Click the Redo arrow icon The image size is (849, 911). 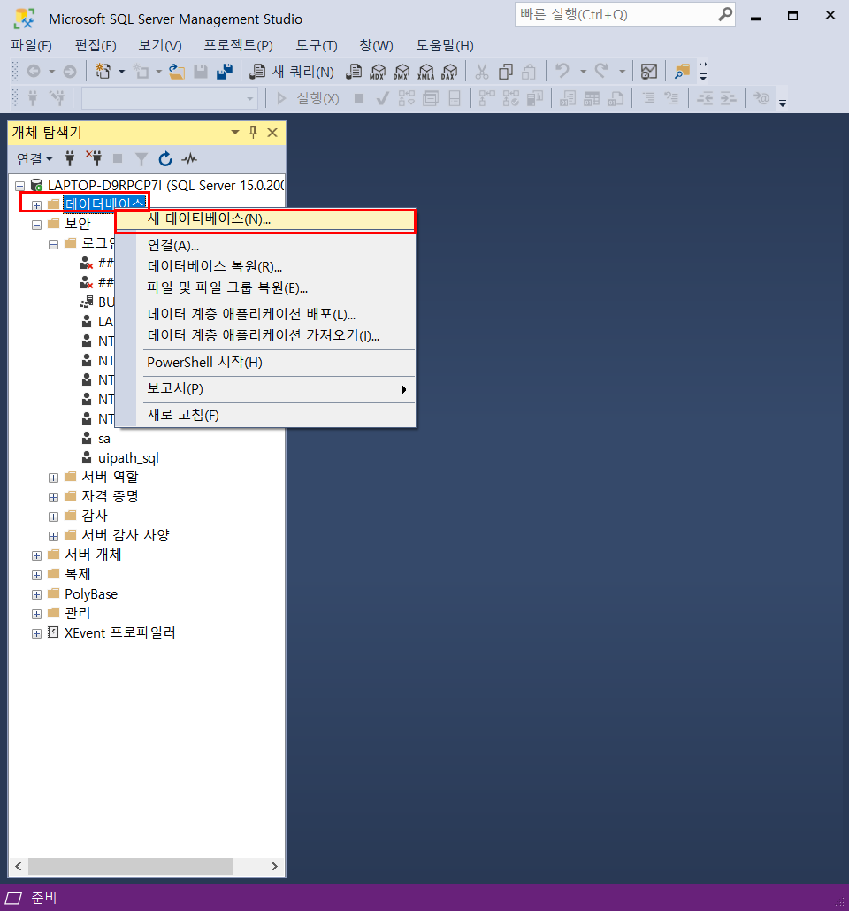[x=602, y=71]
